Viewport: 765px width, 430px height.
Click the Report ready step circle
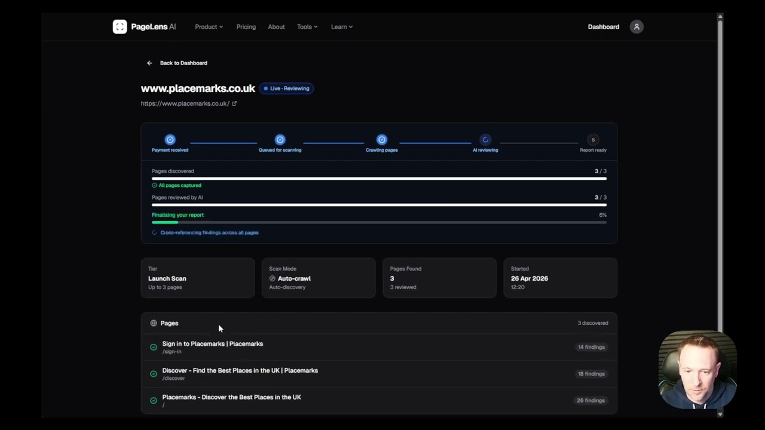pos(593,140)
